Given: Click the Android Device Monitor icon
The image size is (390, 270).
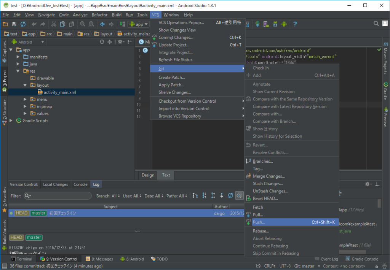Looking at the screenshot, I should tap(284, 24).
